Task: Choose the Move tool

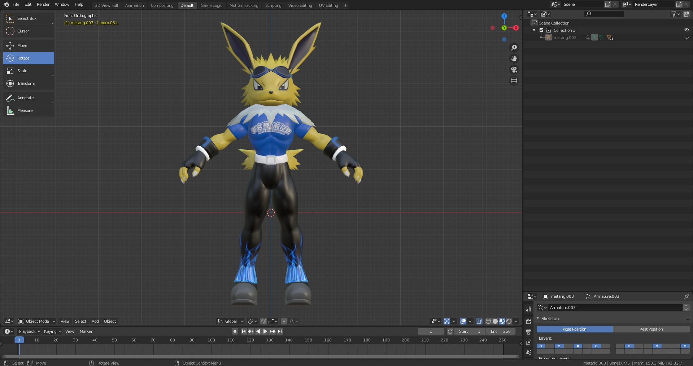Action: 29,45
